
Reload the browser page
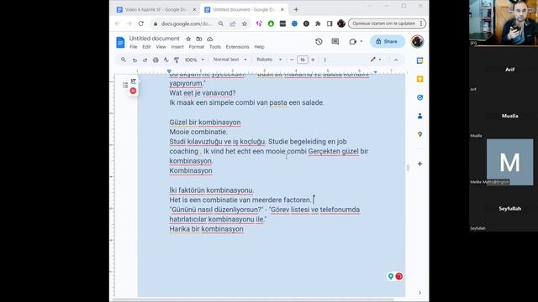[140, 23]
